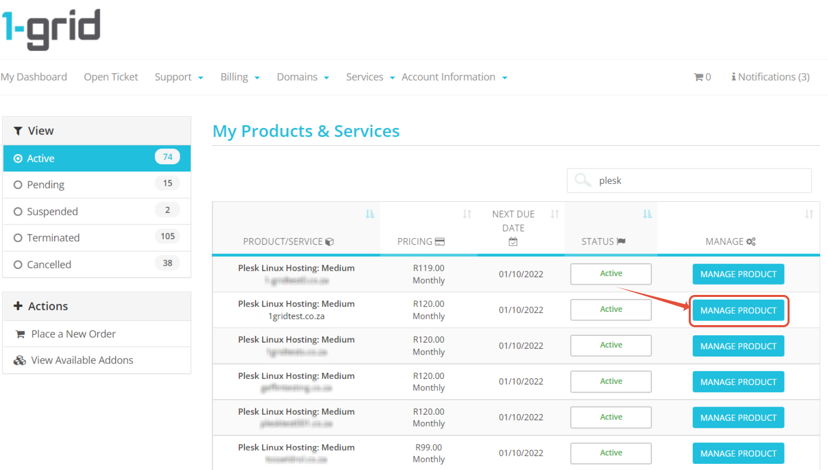Click the 1-grid logo
Screen dimensions: 828x470
(51, 29)
